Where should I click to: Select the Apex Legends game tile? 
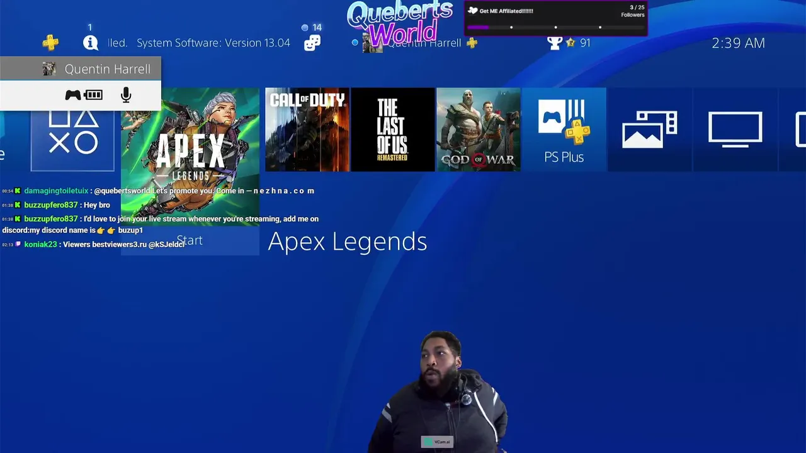[x=190, y=156]
